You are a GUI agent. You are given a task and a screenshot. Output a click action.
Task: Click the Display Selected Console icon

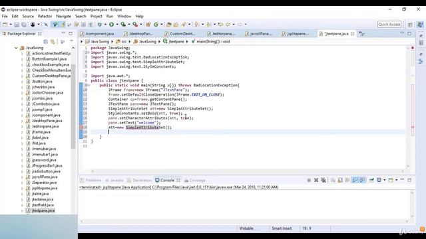[379, 180]
